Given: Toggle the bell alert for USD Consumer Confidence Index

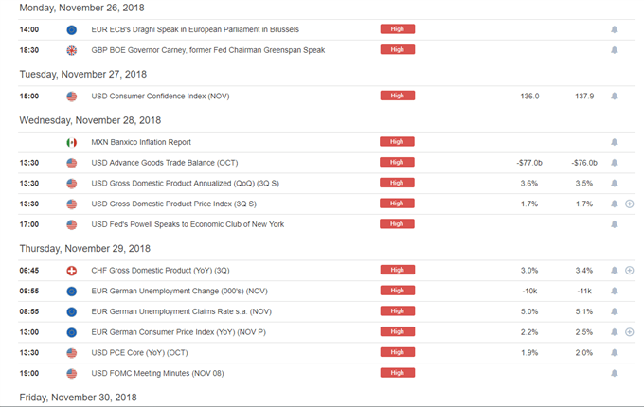Looking at the screenshot, I should click(614, 97).
